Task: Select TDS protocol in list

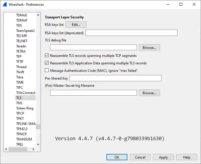Action: click(19, 26)
